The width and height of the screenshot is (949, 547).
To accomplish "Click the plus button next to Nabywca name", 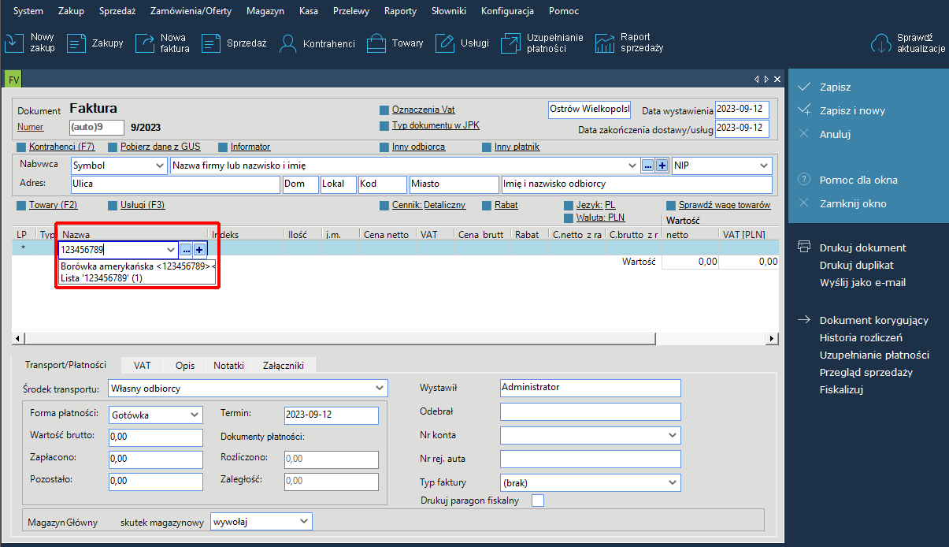I will pos(662,166).
